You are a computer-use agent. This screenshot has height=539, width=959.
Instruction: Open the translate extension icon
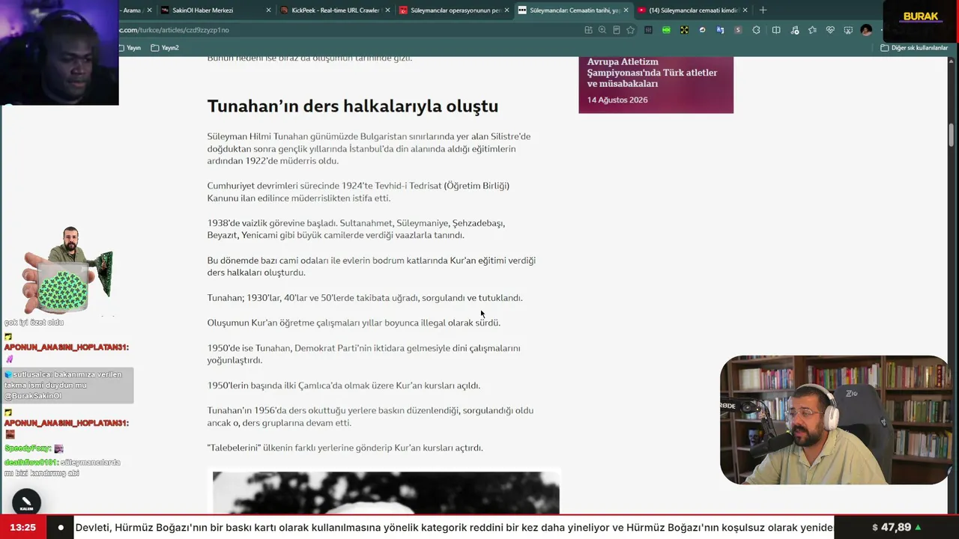click(x=720, y=30)
